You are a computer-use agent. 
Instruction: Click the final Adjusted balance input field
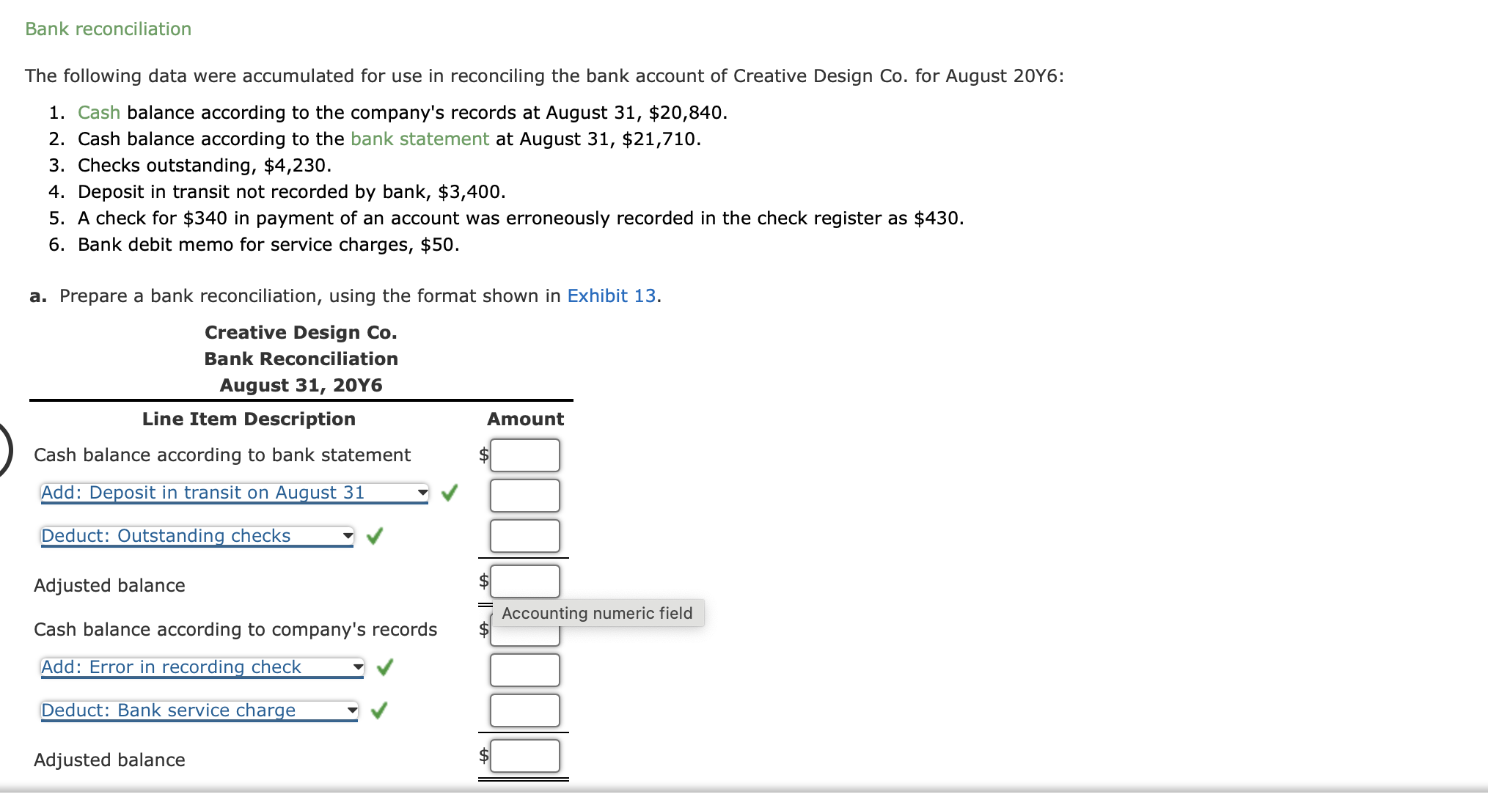[x=524, y=755]
